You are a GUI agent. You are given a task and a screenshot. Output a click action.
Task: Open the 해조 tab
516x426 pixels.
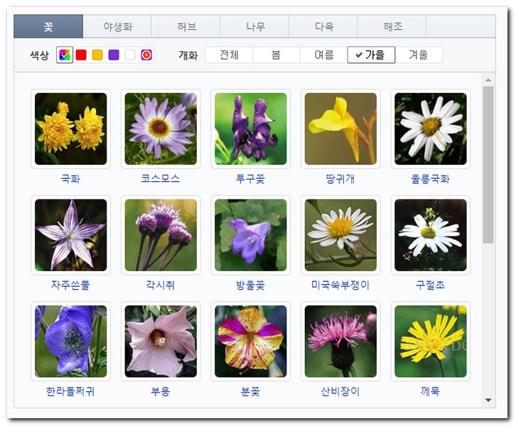pos(392,27)
